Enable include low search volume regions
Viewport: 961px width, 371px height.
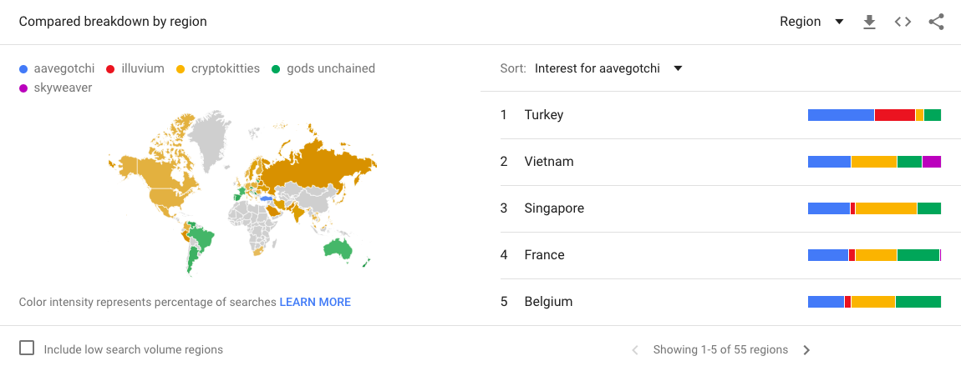pos(27,348)
